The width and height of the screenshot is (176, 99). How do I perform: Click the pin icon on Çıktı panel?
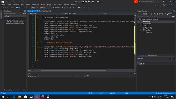pos(133,73)
